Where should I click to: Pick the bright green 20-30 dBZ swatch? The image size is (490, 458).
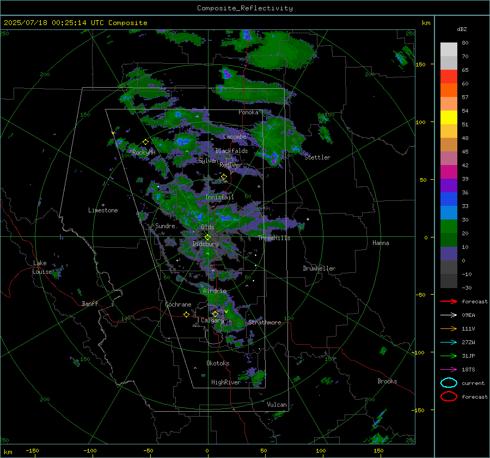(449, 227)
